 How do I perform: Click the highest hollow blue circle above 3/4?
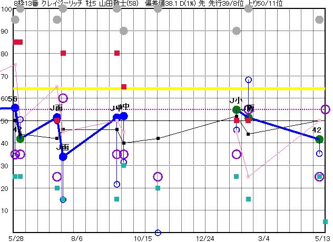tap(248, 80)
